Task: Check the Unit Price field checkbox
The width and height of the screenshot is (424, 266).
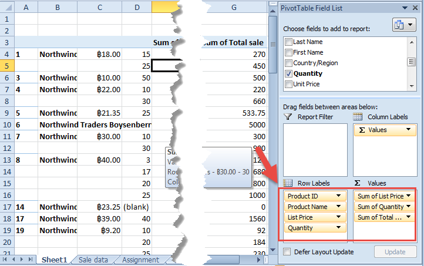Action: click(288, 85)
